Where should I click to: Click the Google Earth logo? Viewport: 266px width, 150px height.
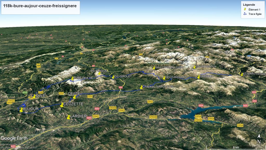[14, 138]
